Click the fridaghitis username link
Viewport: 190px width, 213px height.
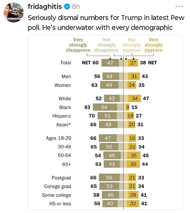(45, 6)
